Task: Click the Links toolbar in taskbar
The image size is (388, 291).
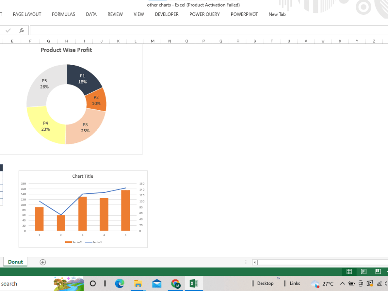Action: (295, 284)
